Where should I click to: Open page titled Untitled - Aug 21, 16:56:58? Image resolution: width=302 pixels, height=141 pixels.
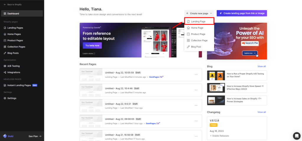pos(119,135)
